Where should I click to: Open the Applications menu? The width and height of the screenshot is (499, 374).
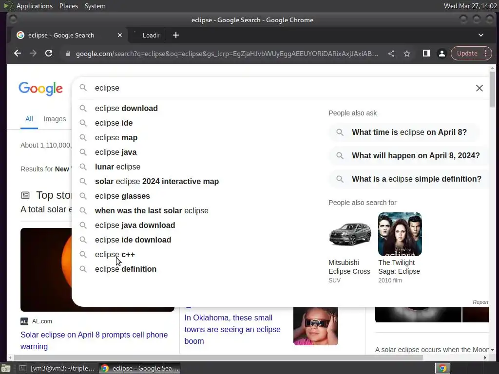pyautogui.click(x=34, y=6)
